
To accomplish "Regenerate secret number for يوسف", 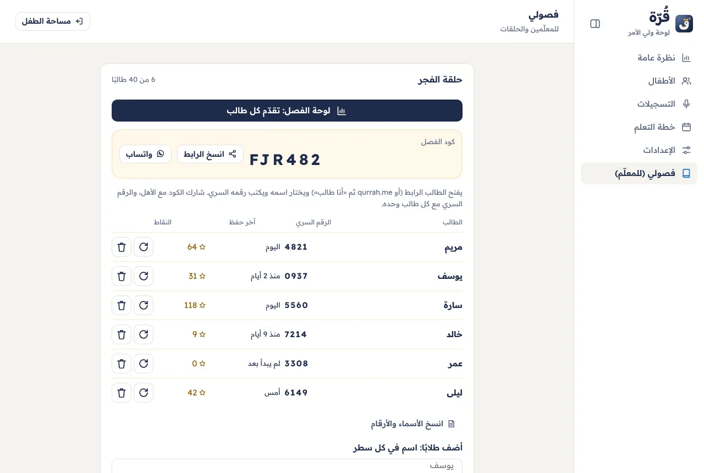I will point(144,276).
